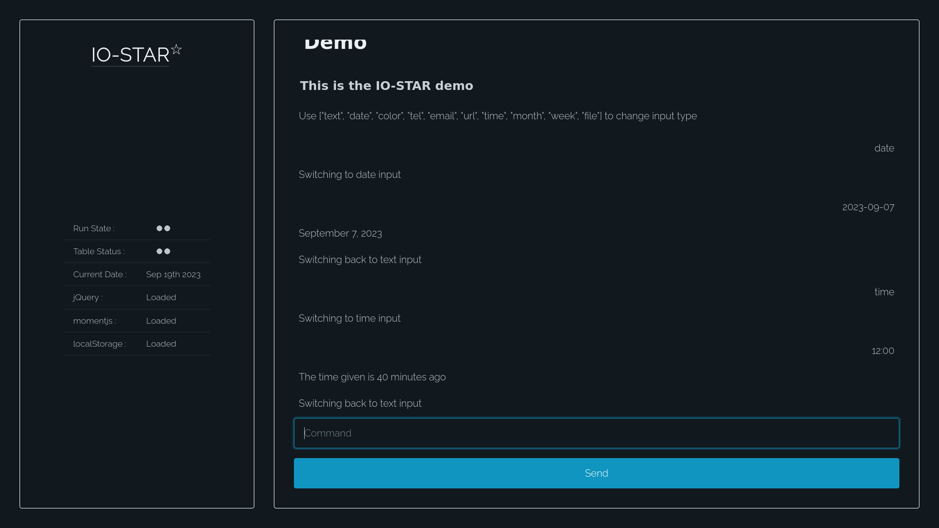Click the second Table Status indicator dot

168,251
